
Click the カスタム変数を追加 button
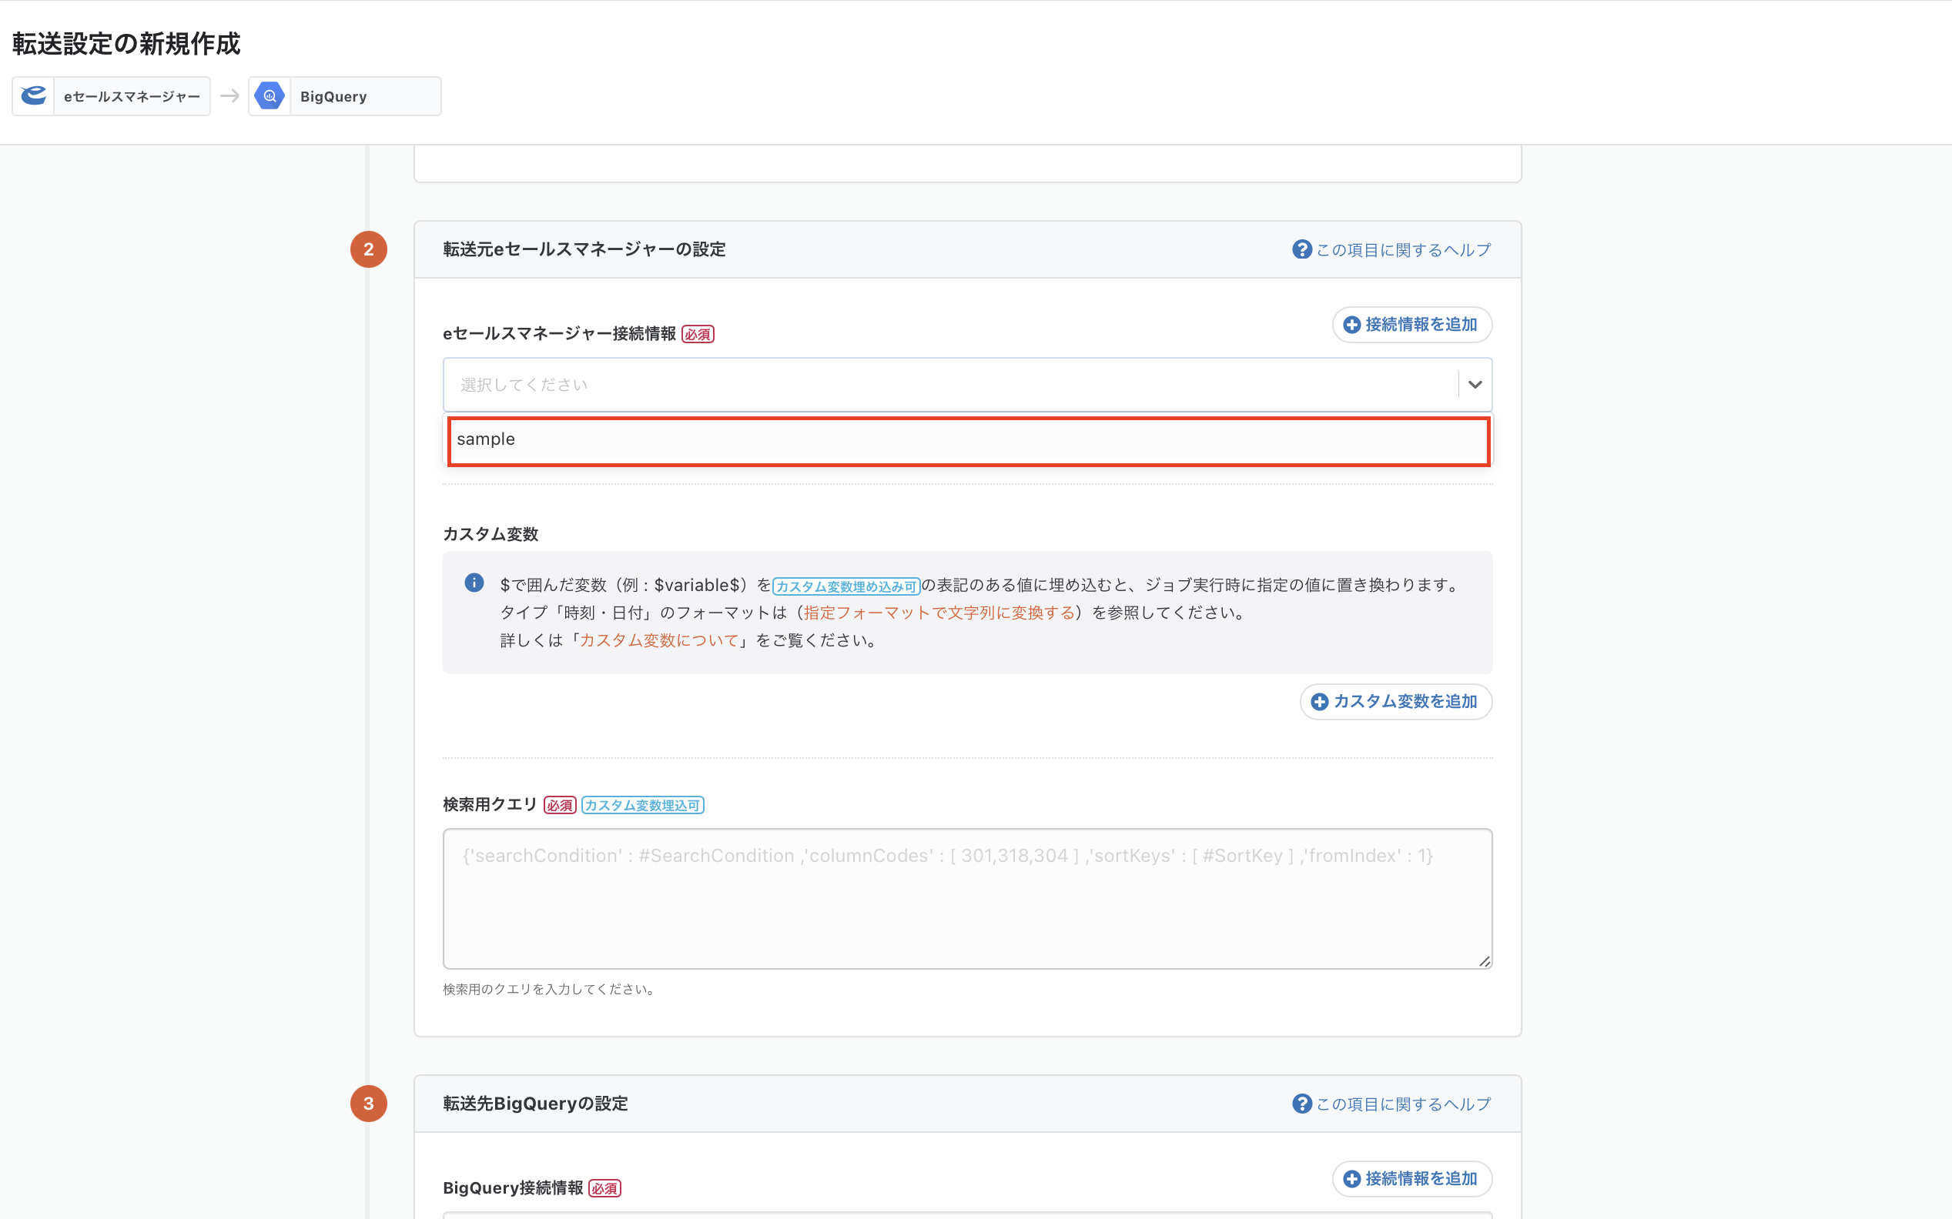(1395, 701)
